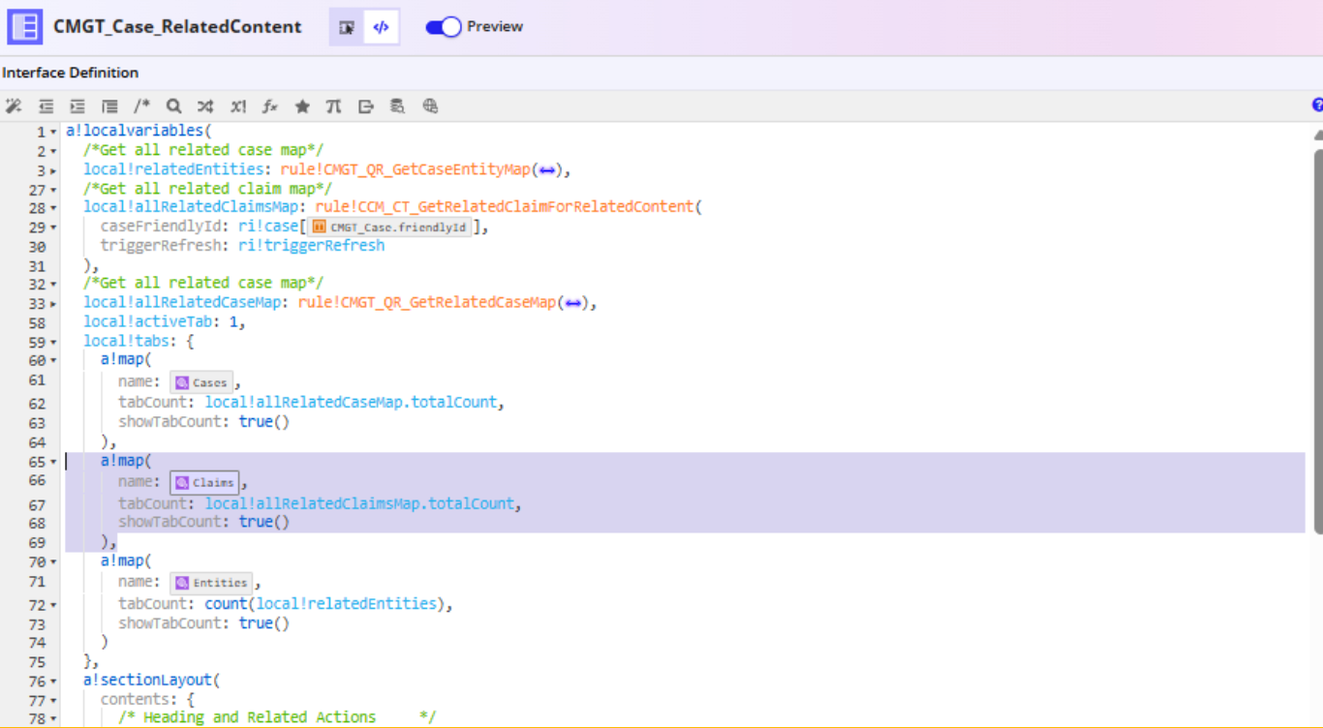Click the increase indent icon
1323x728 pixels.
(77, 106)
